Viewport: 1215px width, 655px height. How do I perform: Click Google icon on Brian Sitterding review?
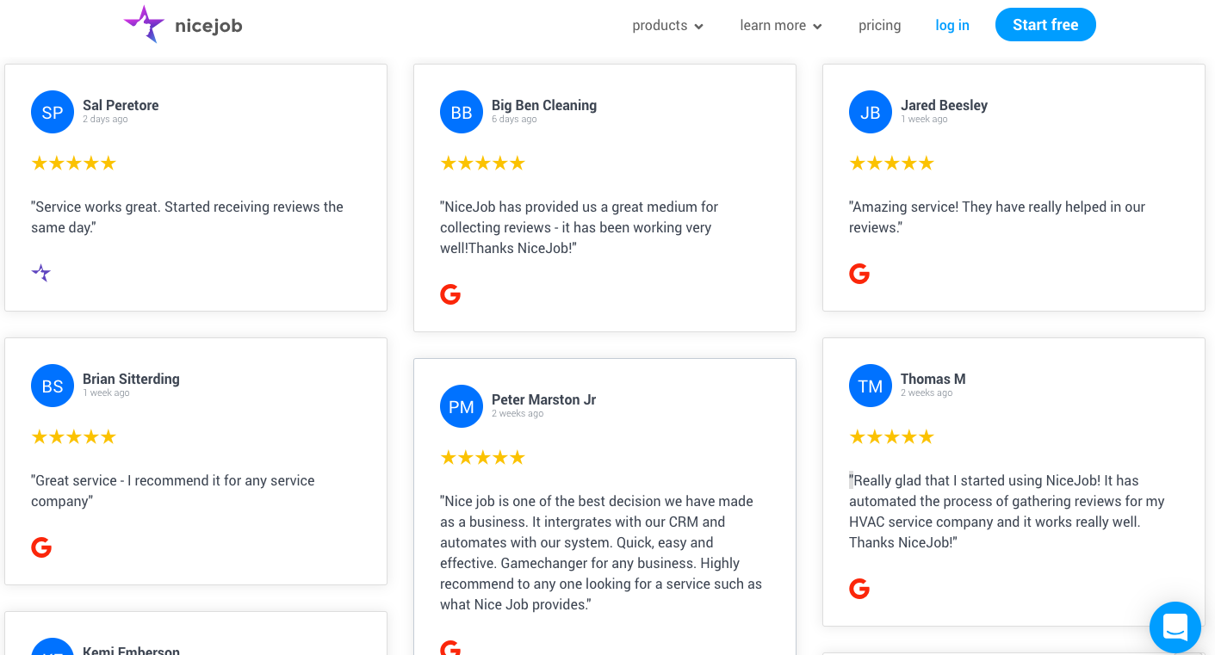click(x=41, y=547)
